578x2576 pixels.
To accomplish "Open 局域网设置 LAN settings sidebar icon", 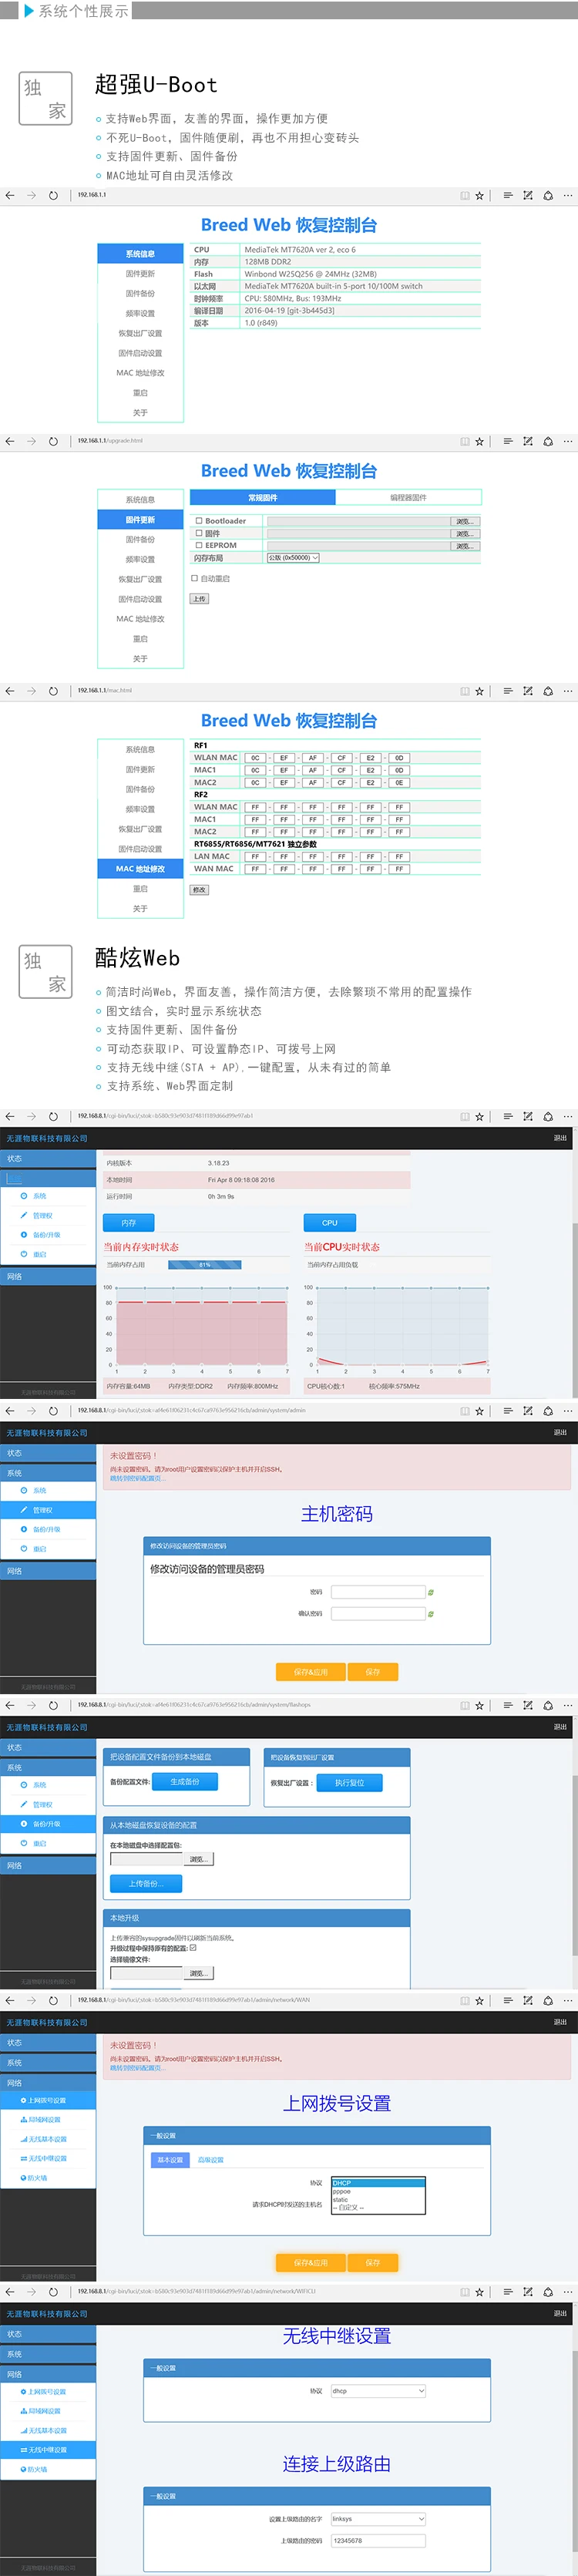I will [x=24, y=2120].
